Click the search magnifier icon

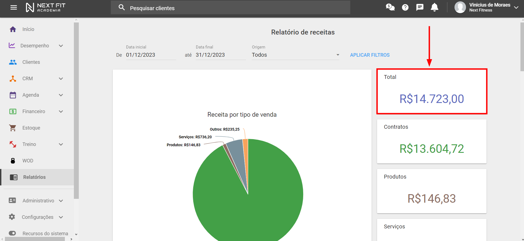pyautogui.click(x=122, y=7)
